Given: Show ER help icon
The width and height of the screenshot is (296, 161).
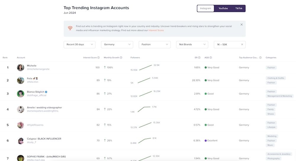Looking at the screenshot, I should pyautogui.click(x=199, y=58).
